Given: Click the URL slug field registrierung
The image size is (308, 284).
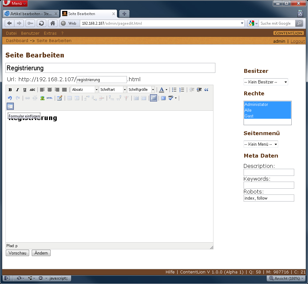Looking at the screenshot, I should (102, 80).
